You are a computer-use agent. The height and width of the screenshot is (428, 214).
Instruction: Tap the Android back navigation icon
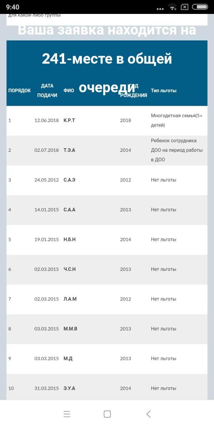[148, 414]
